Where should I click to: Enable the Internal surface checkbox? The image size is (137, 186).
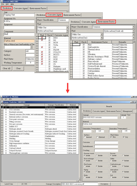85,137
